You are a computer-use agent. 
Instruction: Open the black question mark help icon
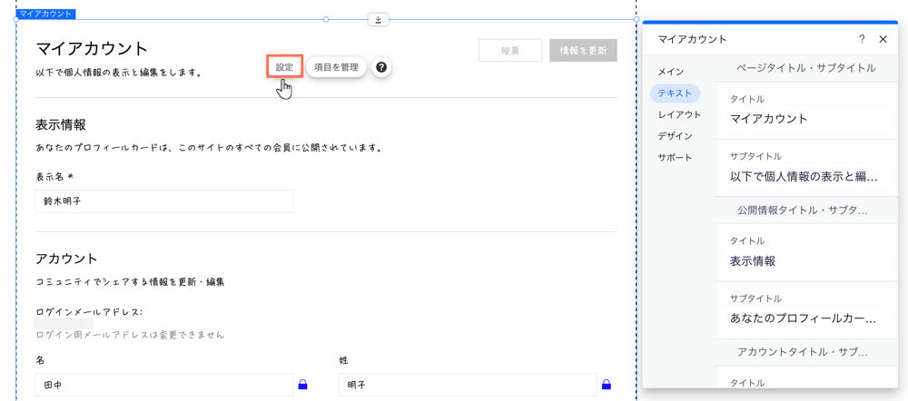click(381, 67)
